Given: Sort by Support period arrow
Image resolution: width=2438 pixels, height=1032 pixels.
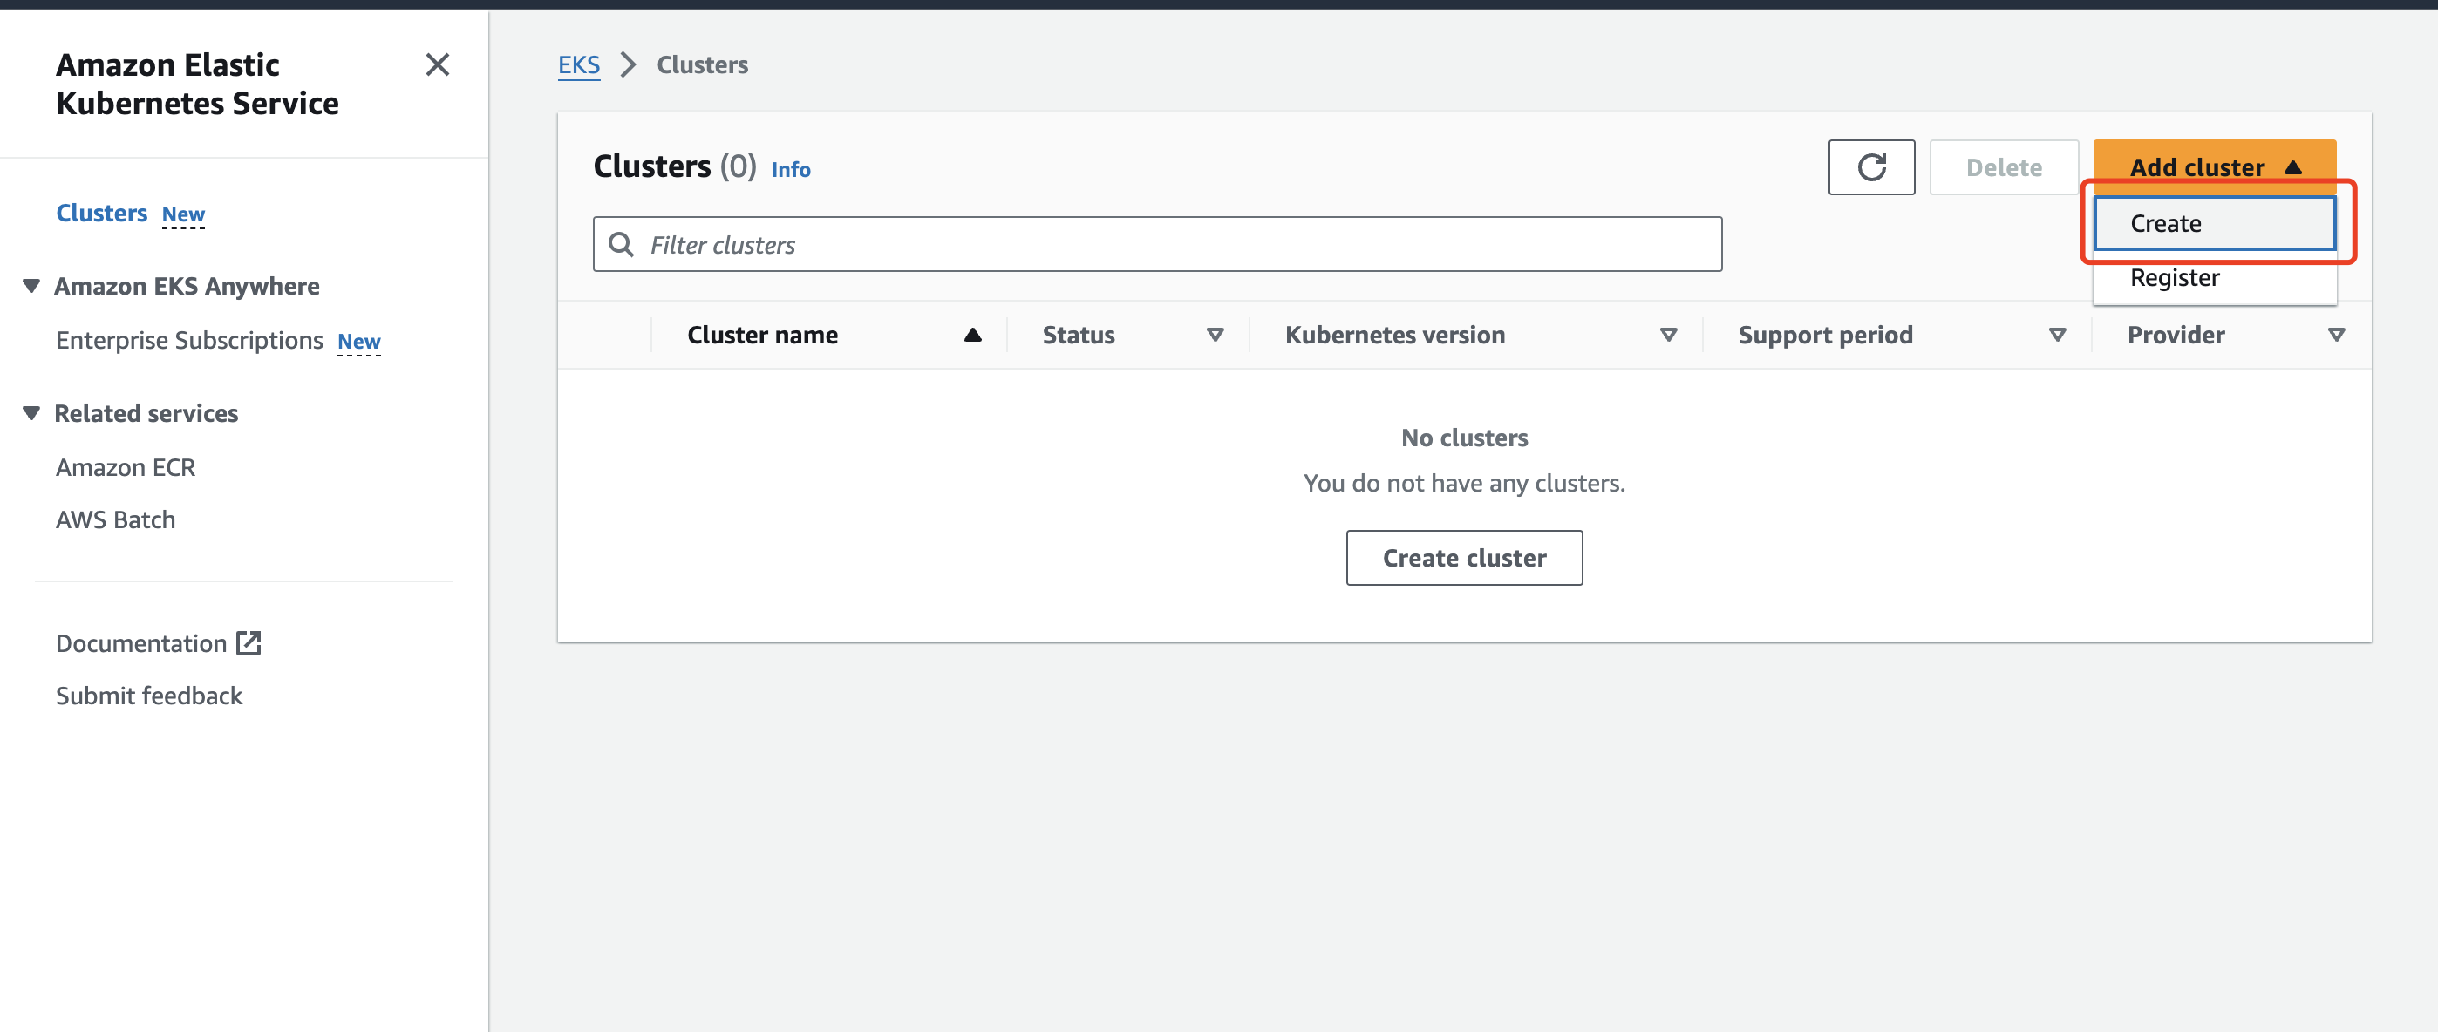Looking at the screenshot, I should coord(2057,335).
